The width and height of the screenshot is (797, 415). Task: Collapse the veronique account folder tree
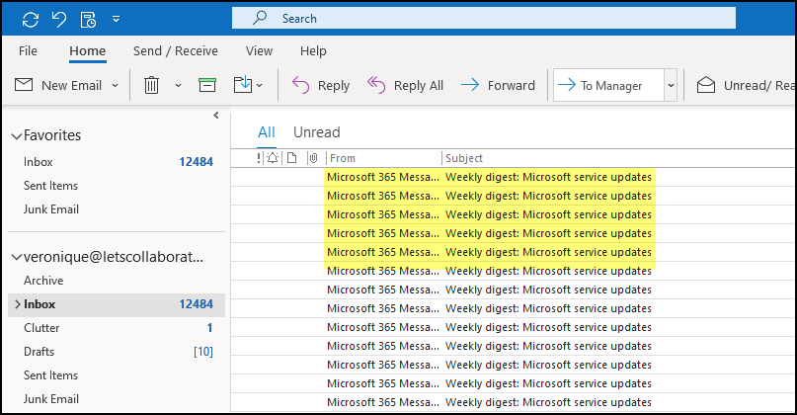(x=16, y=257)
